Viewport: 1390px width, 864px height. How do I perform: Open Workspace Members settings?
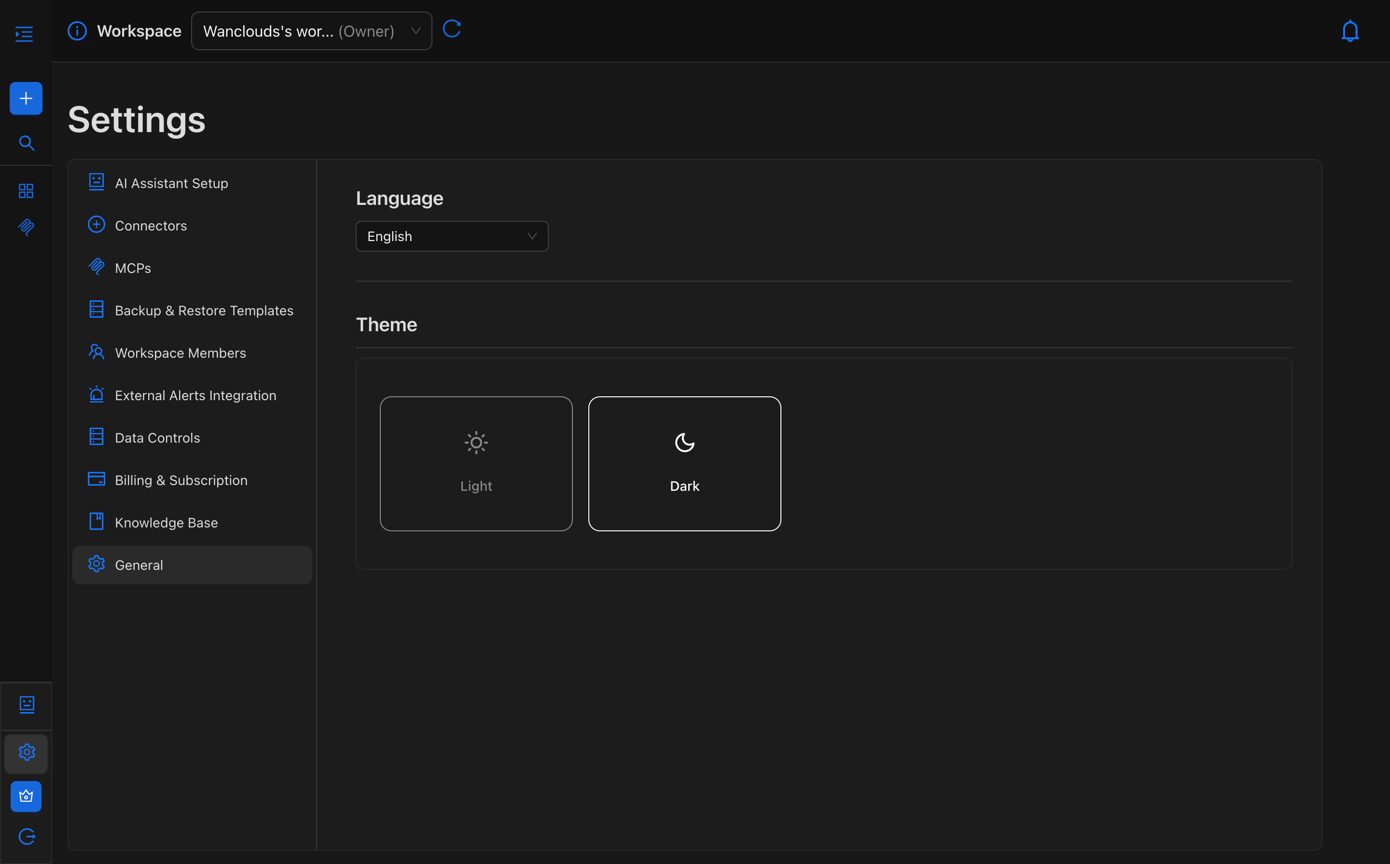point(180,353)
